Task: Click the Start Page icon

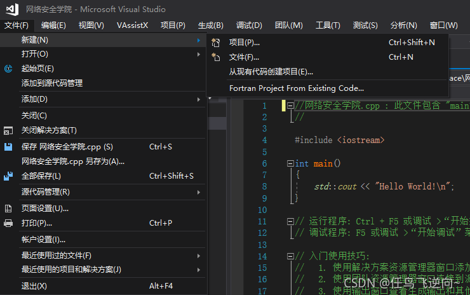Action: (8, 69)
